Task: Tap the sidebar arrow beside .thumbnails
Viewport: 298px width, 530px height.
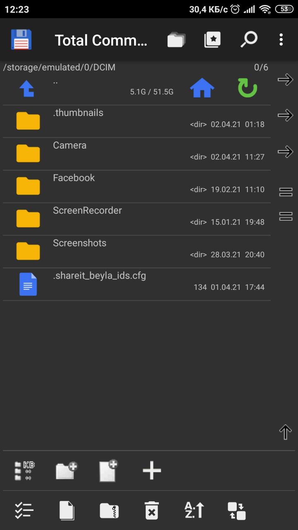Action: tap(285, 116)
